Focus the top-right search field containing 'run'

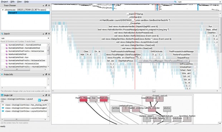point(199,2)
